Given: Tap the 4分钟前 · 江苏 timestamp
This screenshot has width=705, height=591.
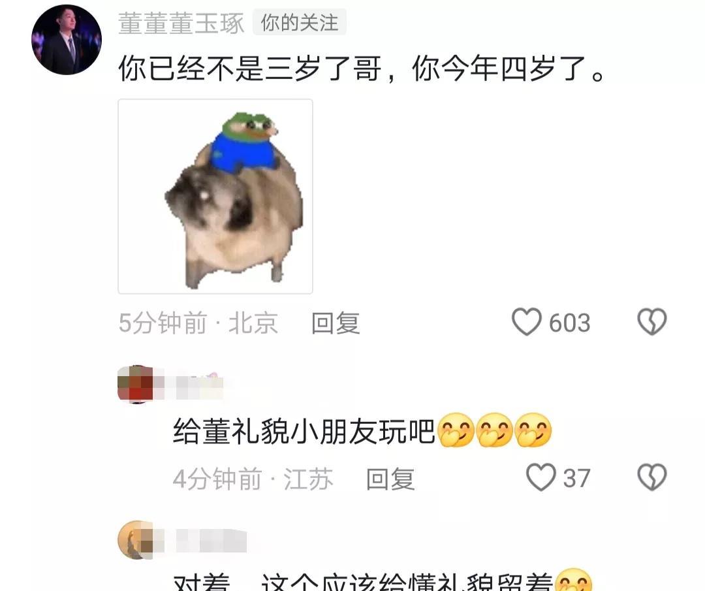Looking at the screenshot, I should [253, 479].
